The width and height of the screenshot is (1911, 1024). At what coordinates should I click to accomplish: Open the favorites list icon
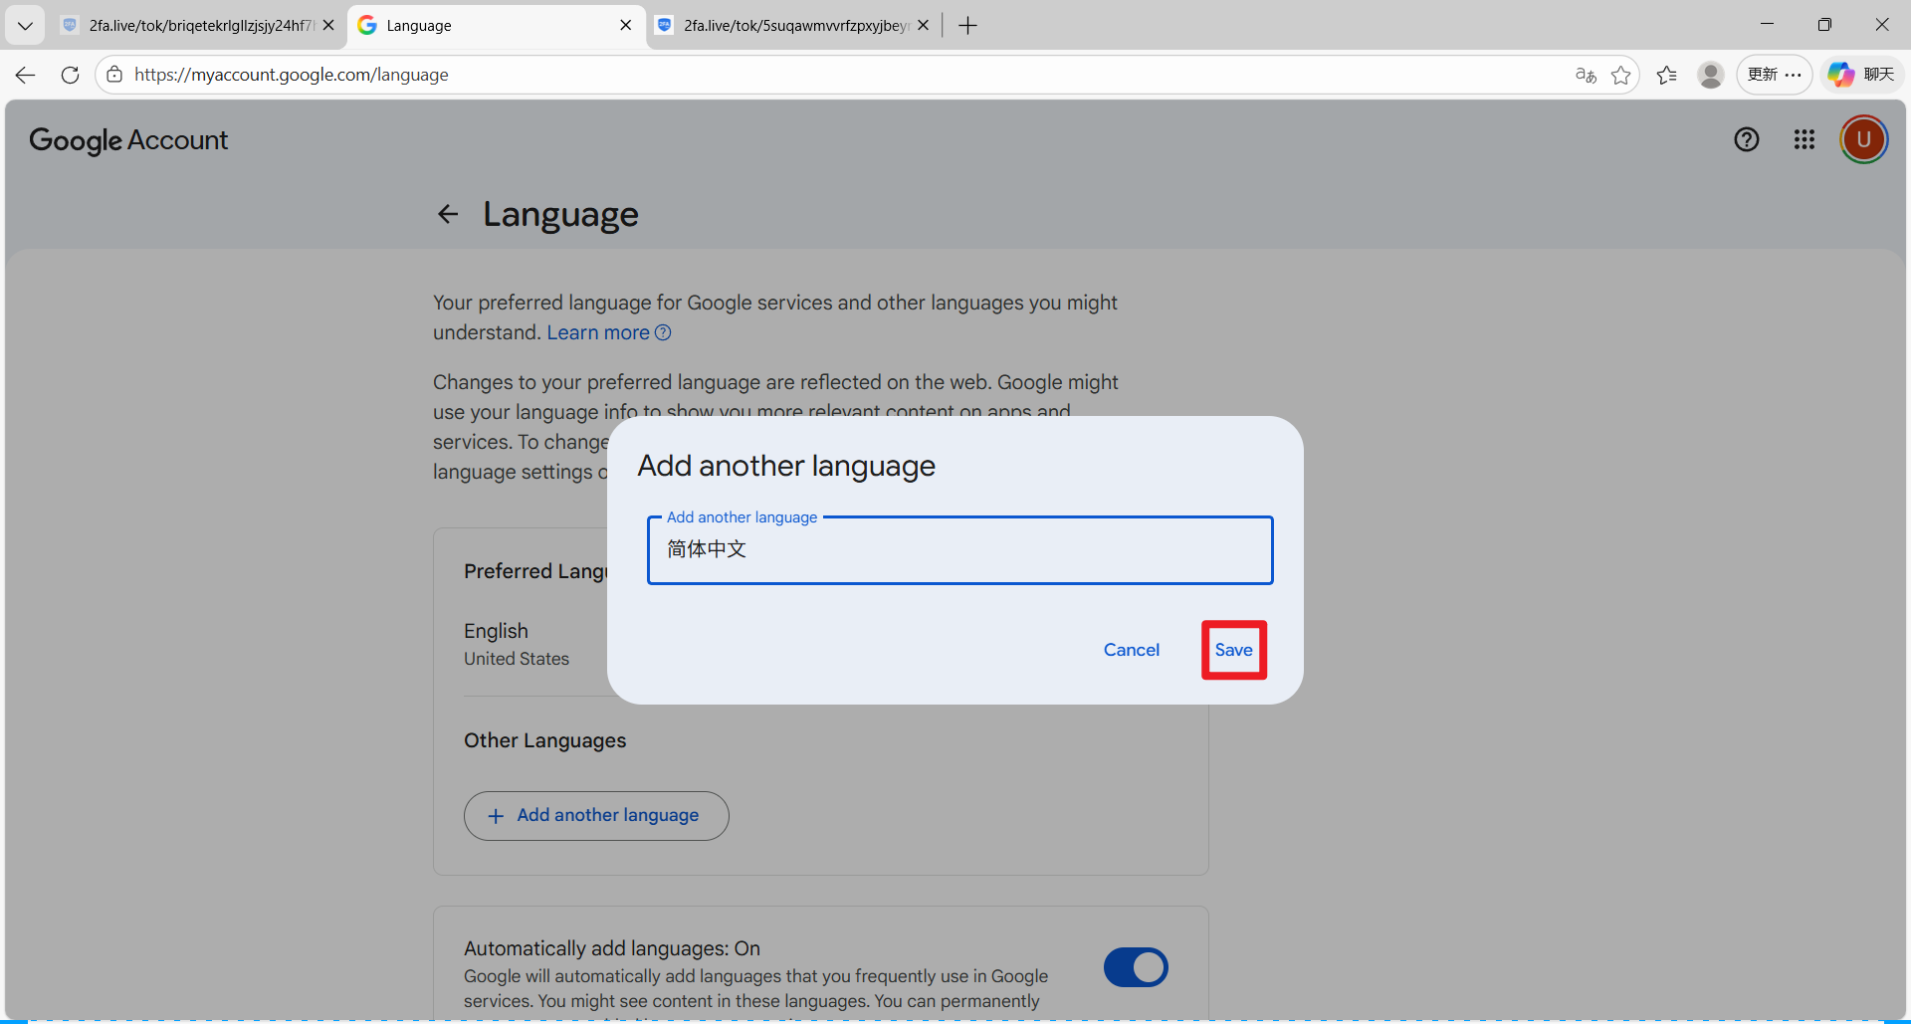(1667, 75)
